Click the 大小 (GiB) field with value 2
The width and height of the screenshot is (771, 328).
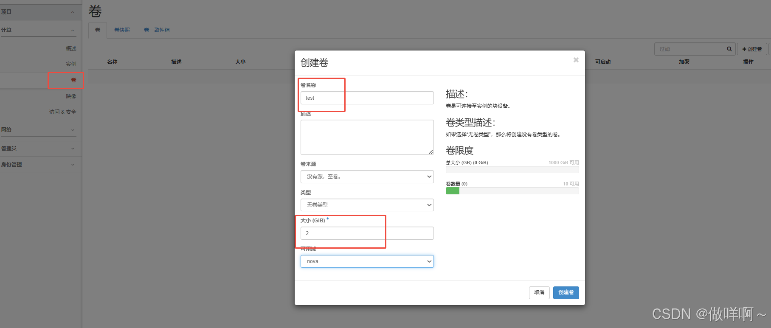point(367,233)
